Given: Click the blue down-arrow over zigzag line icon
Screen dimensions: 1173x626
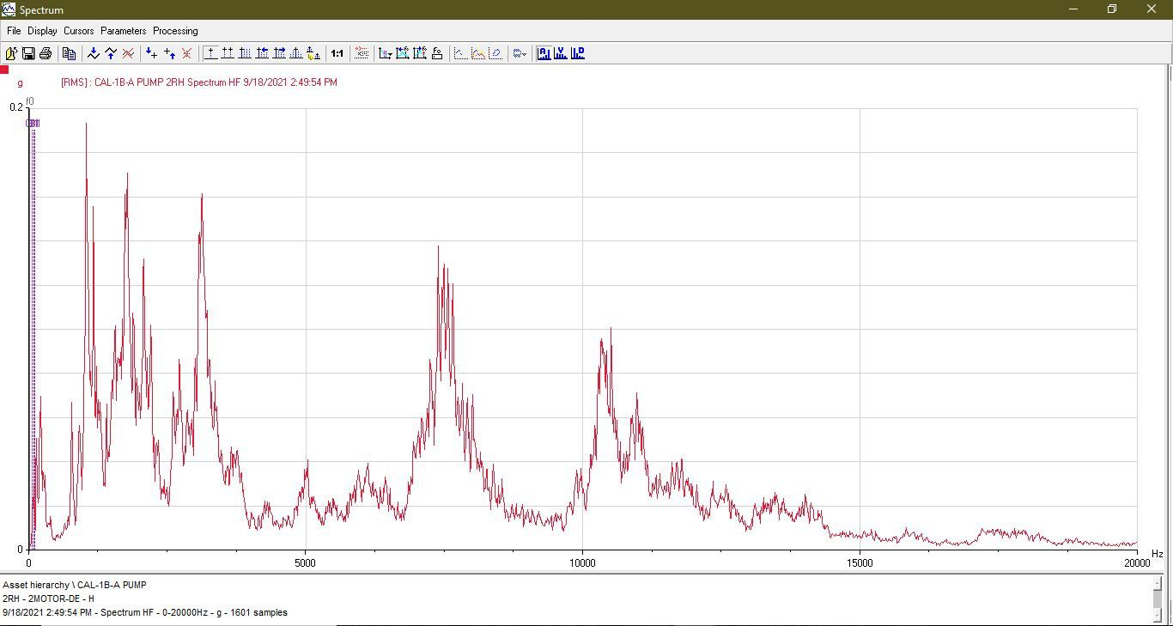Looking at the screenshot, I should point(94,53).
